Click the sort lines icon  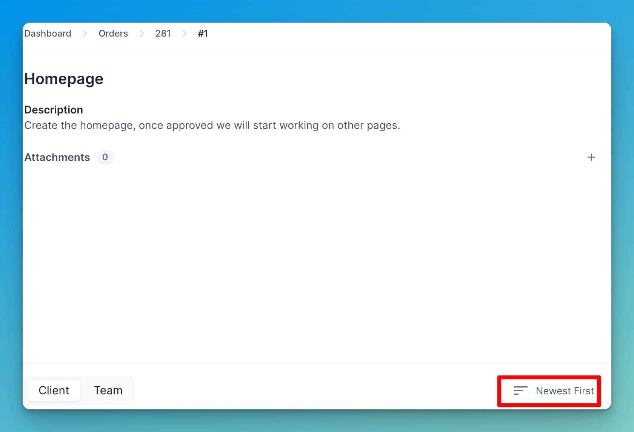click(x=520, y=391)
